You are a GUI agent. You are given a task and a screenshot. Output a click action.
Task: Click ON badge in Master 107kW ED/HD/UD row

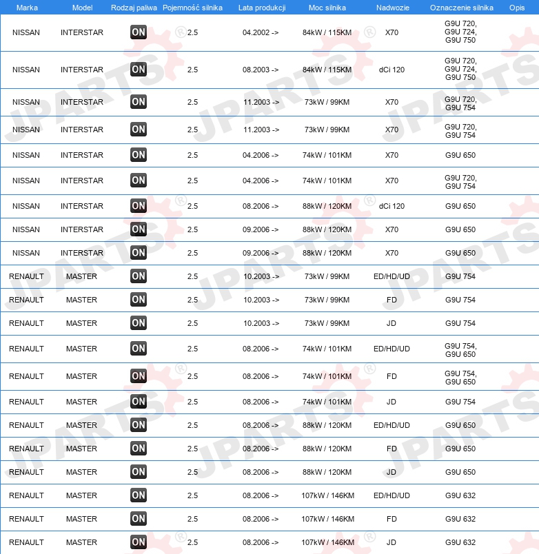[138, 495]
